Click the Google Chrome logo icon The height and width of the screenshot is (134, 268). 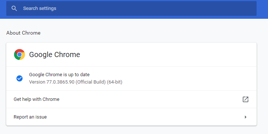[20, 54]
